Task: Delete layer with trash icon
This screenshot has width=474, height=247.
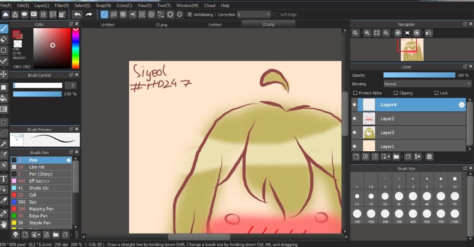Action: pyautogui.click(x=429, y=156)
